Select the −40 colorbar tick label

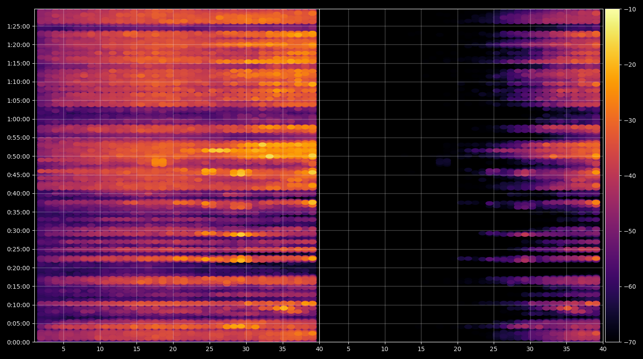[630, 176]
